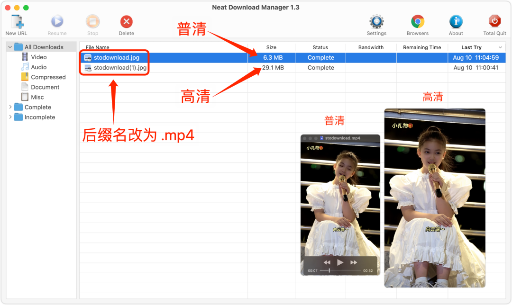Click the stodownload(1).jpg file icon
Viewport: 512px width, 305px height.
88,68
